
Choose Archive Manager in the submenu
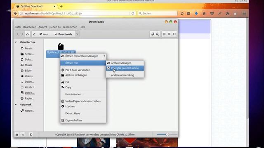[125, 63]
